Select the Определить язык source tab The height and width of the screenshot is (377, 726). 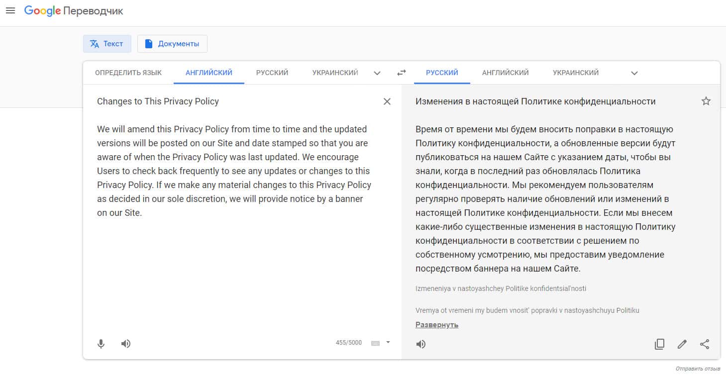coord(128,73)
